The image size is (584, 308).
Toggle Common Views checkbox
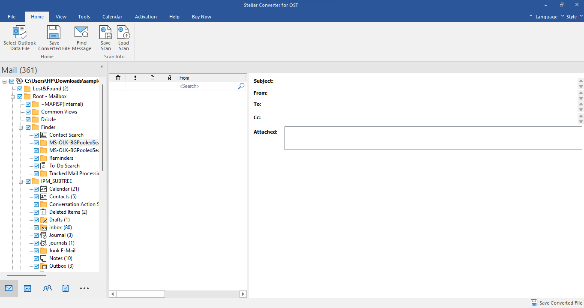click(x=28, y=112)
